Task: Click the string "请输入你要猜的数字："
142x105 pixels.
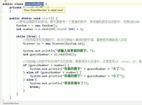Action: pyautogui.click(x=74, y=51)
